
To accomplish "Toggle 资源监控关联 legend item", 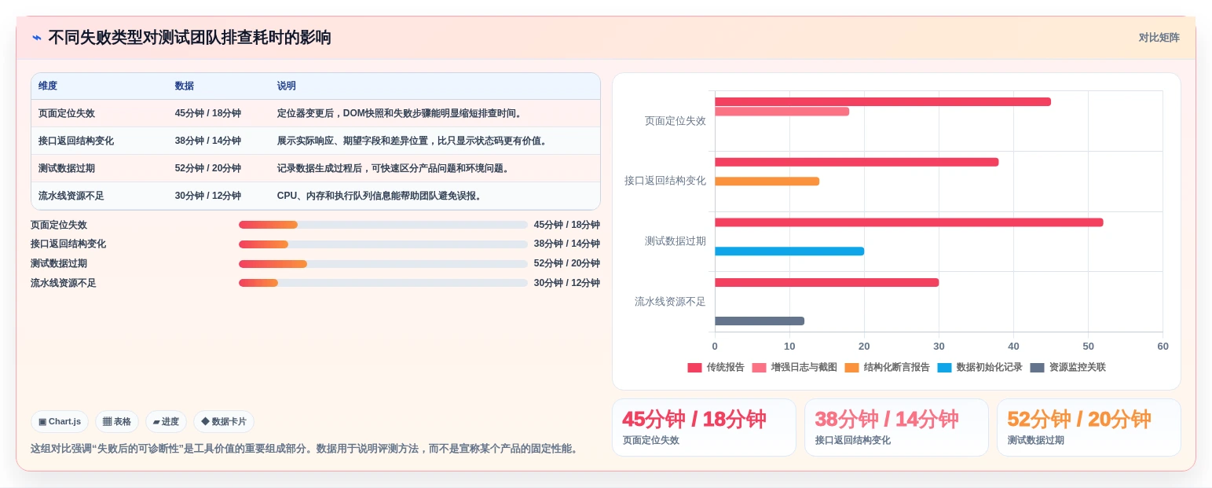I will point(1067,367).
